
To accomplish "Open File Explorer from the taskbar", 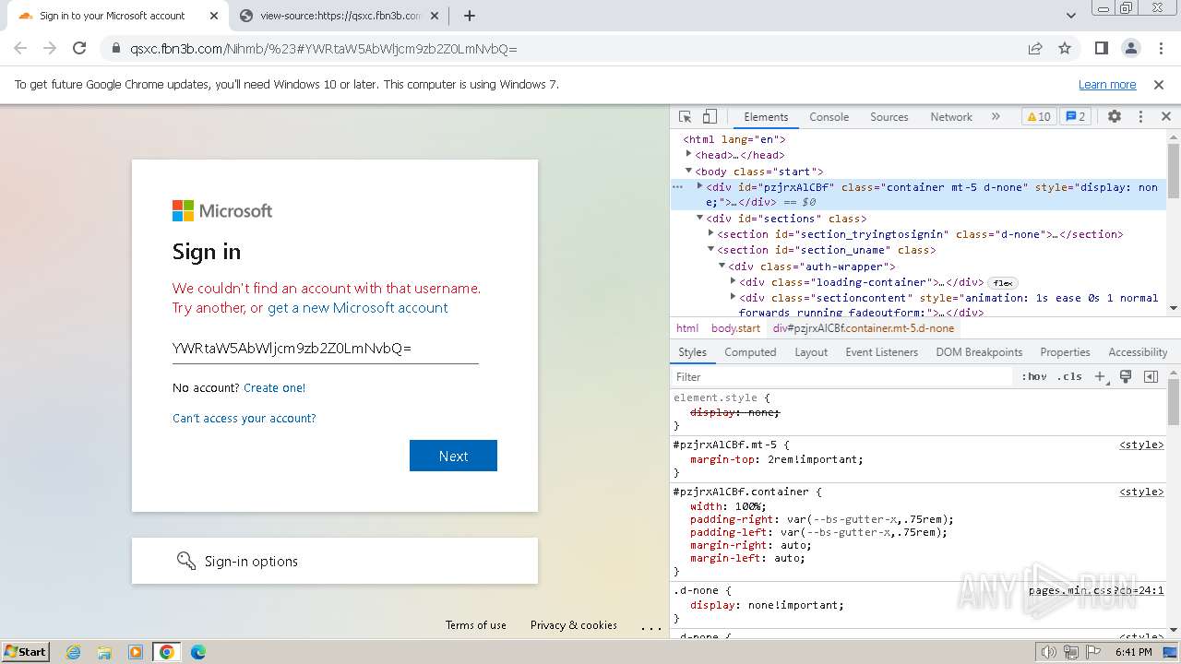I will [x=104, y=652].
